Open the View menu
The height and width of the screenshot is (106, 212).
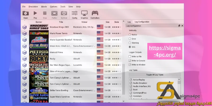[70, 7]
